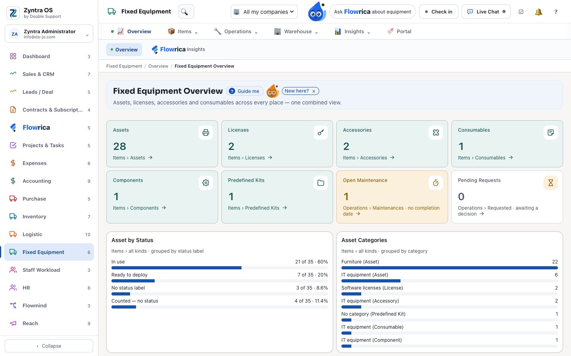This screenshot has height=356, width=571.
Task: Click the Zyntra OS logo icon
Action: (13, 13)
